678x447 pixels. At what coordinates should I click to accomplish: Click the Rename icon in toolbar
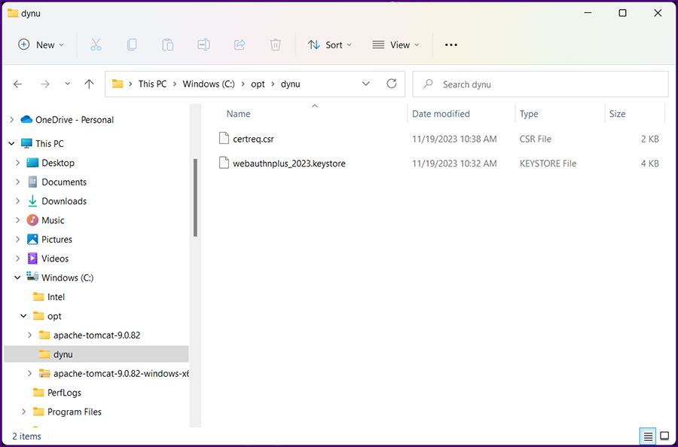click(x=203, y=45)
